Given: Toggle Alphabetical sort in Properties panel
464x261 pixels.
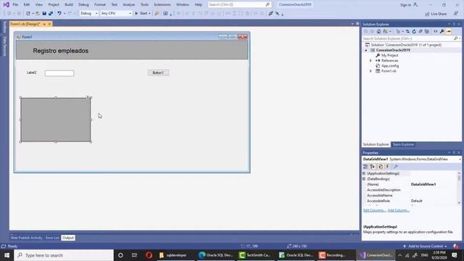Looking at the screenshot, I should [x=373, y=167].
